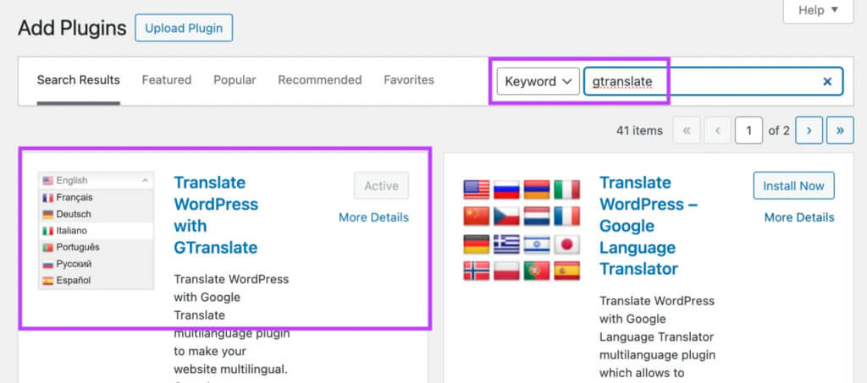
Task: Open the Popular tab
Action: (235, 80)
